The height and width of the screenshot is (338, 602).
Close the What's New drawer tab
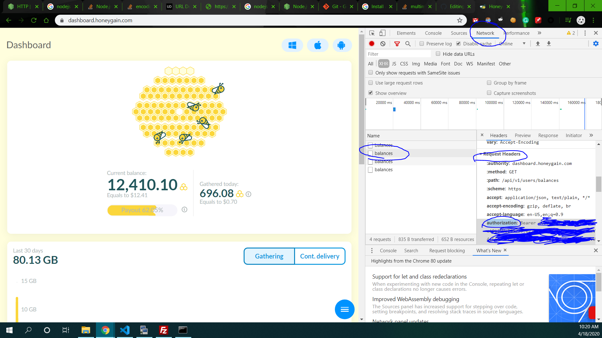[x=505, y=250]
